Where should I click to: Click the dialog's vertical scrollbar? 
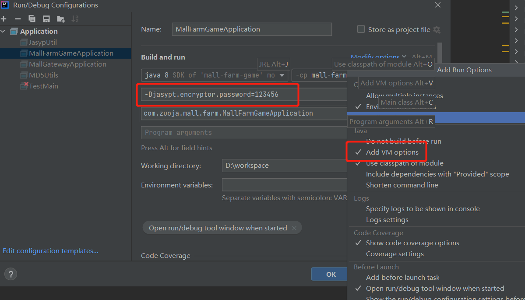coord(440,53)
